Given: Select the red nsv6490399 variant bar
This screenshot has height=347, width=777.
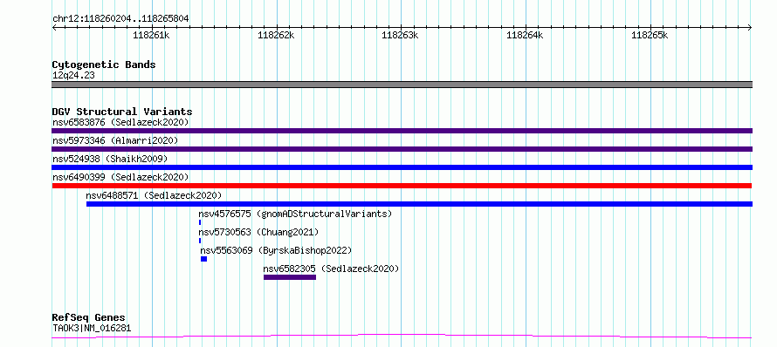Looking at the screenshot, I should 402,186.
